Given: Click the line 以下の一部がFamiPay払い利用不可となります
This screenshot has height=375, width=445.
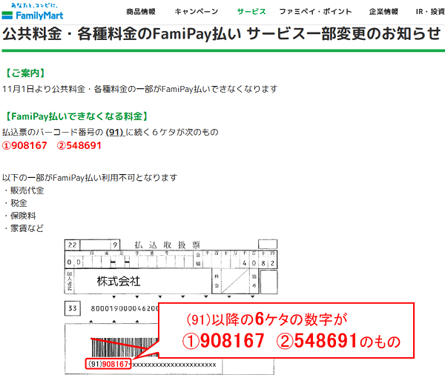Looking at the screenshot, I should point(90,178).
